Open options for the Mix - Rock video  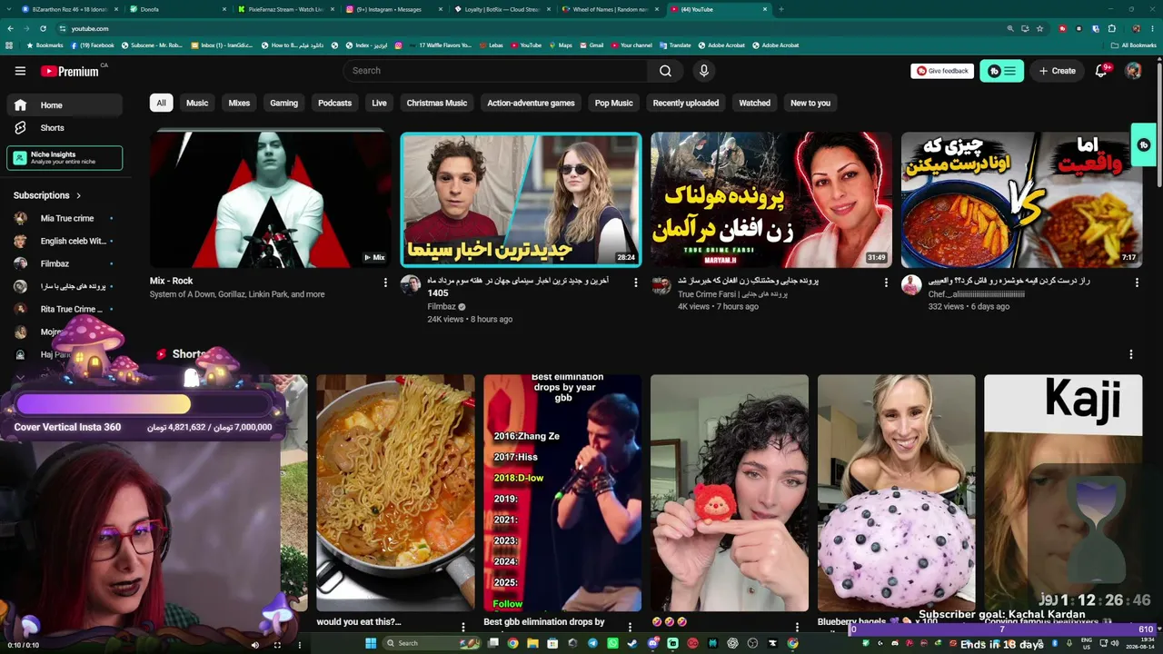(385, 282)
